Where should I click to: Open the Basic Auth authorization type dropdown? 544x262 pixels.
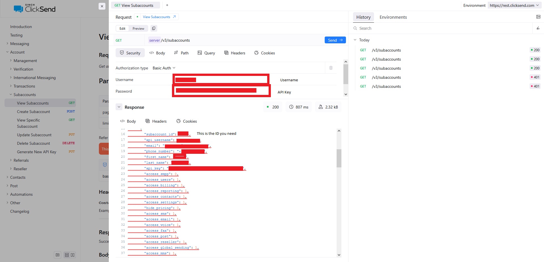163,68
